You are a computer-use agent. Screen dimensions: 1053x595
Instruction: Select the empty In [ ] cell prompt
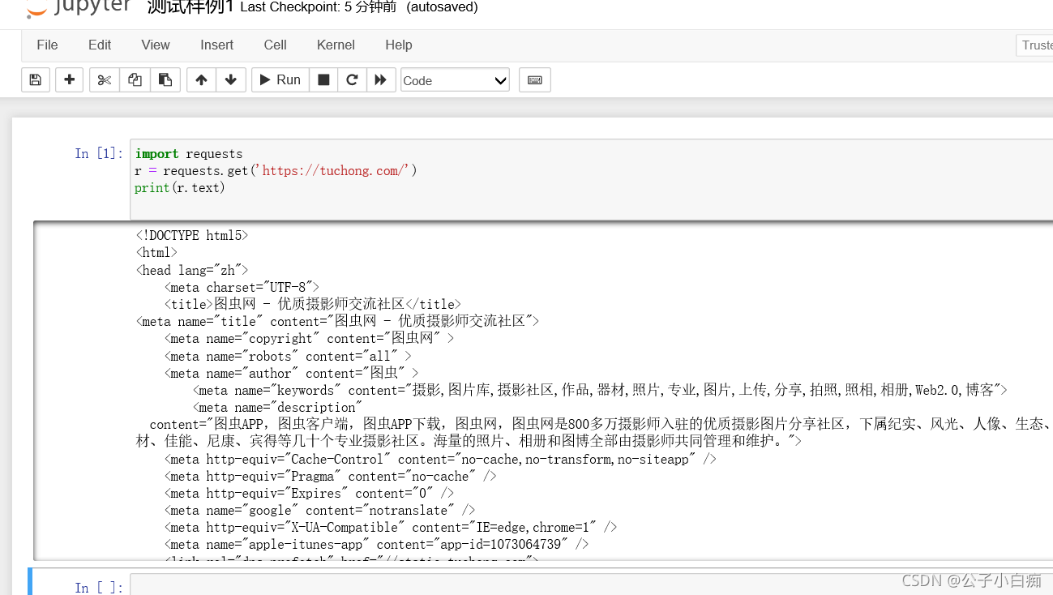[x=99, y=587]
